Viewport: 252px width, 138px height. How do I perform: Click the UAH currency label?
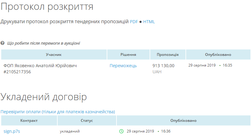point(157,72)
